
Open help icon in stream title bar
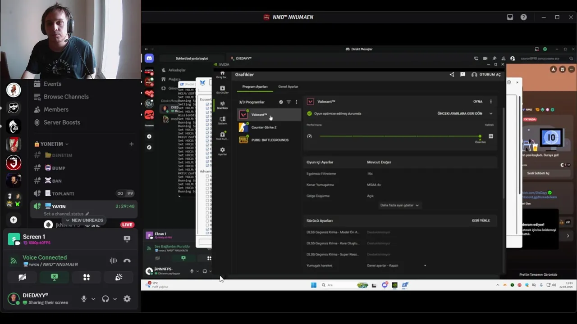tap(523, 17)
